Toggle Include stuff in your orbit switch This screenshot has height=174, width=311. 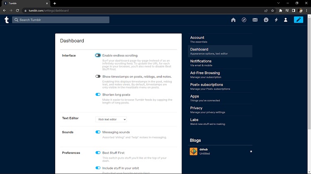click(x=98, y=168)
